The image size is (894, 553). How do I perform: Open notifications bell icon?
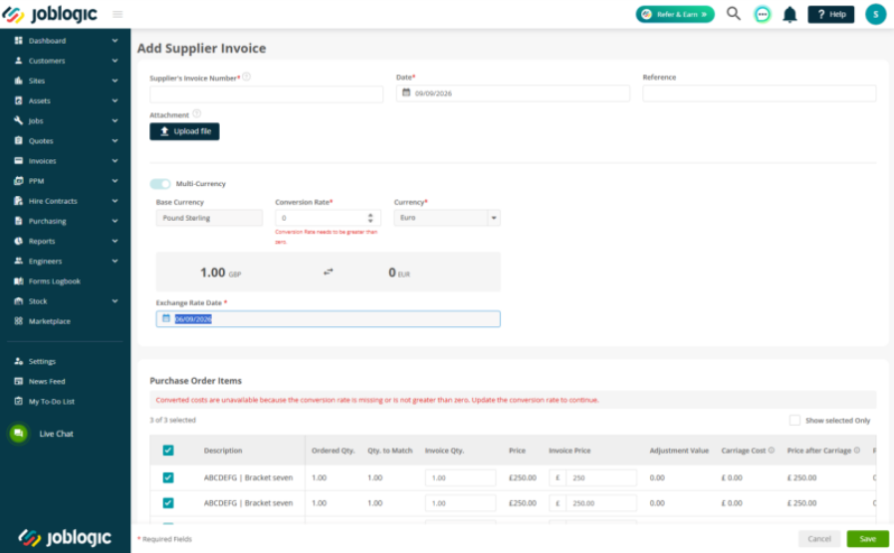(x=789, y=14)
